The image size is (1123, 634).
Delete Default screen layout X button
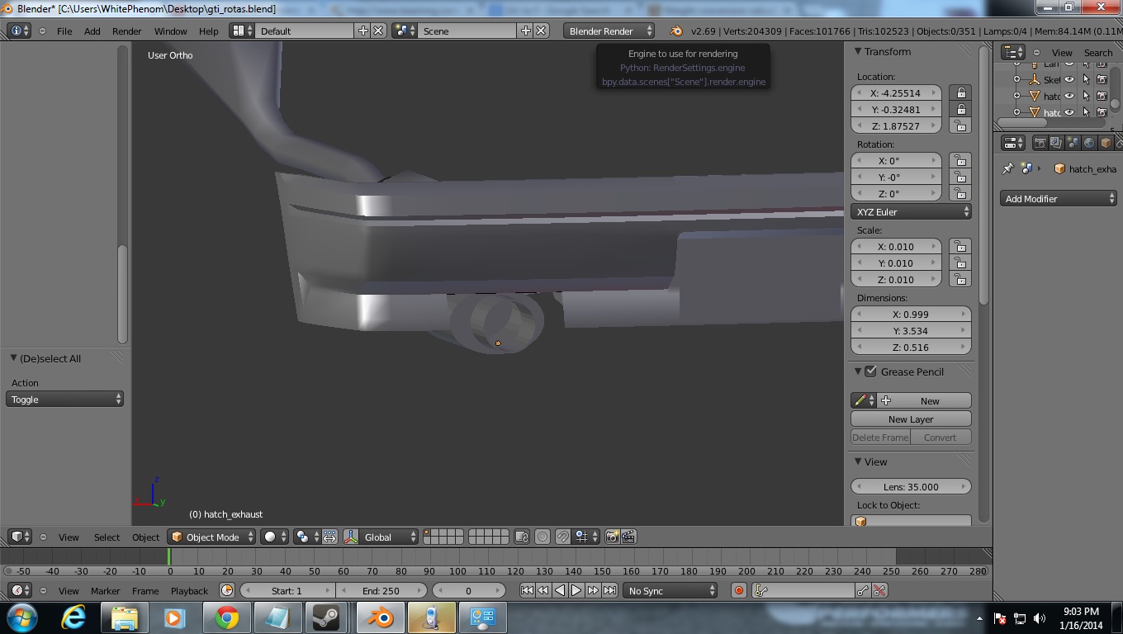[x=378, y=31]
